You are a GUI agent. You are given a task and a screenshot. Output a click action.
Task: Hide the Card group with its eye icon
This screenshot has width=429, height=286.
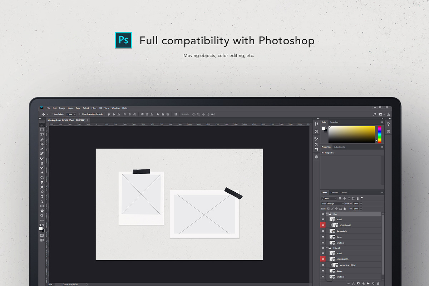click(323, 214)
